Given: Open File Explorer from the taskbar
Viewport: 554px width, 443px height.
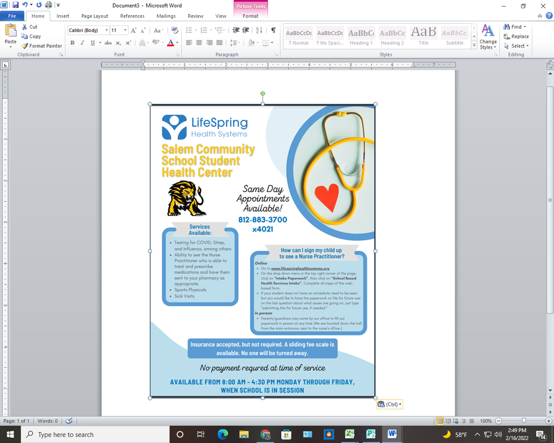Looking at the screenshot, I should [244, 434].
